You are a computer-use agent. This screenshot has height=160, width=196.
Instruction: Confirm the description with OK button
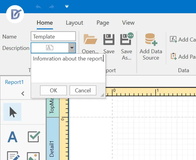tap(53, 91)
